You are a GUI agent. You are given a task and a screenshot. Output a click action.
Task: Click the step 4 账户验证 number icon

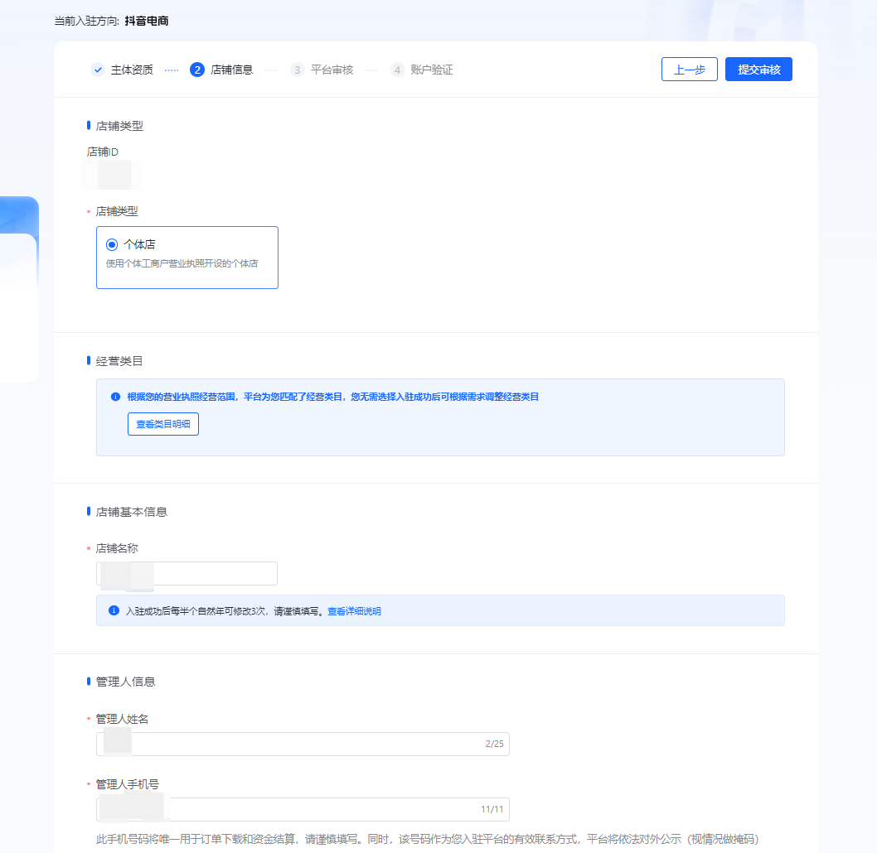(x=398, y=70)
